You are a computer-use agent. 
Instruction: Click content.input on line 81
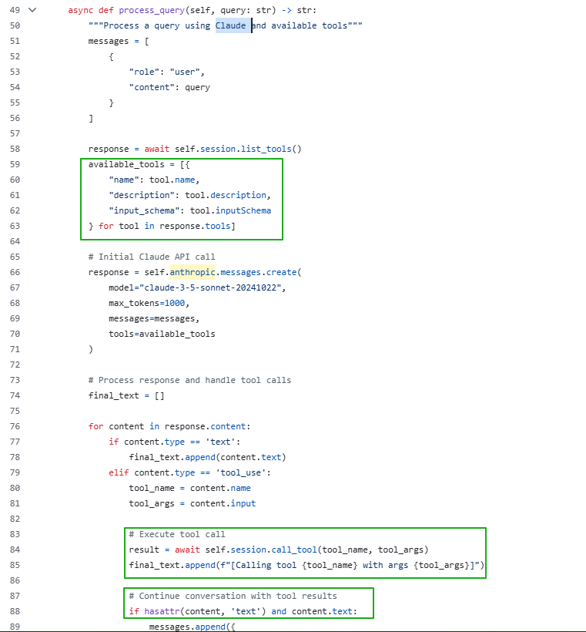click(x=223, y=503)
